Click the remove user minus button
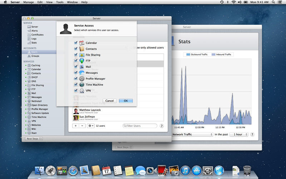 click(82, 126)
